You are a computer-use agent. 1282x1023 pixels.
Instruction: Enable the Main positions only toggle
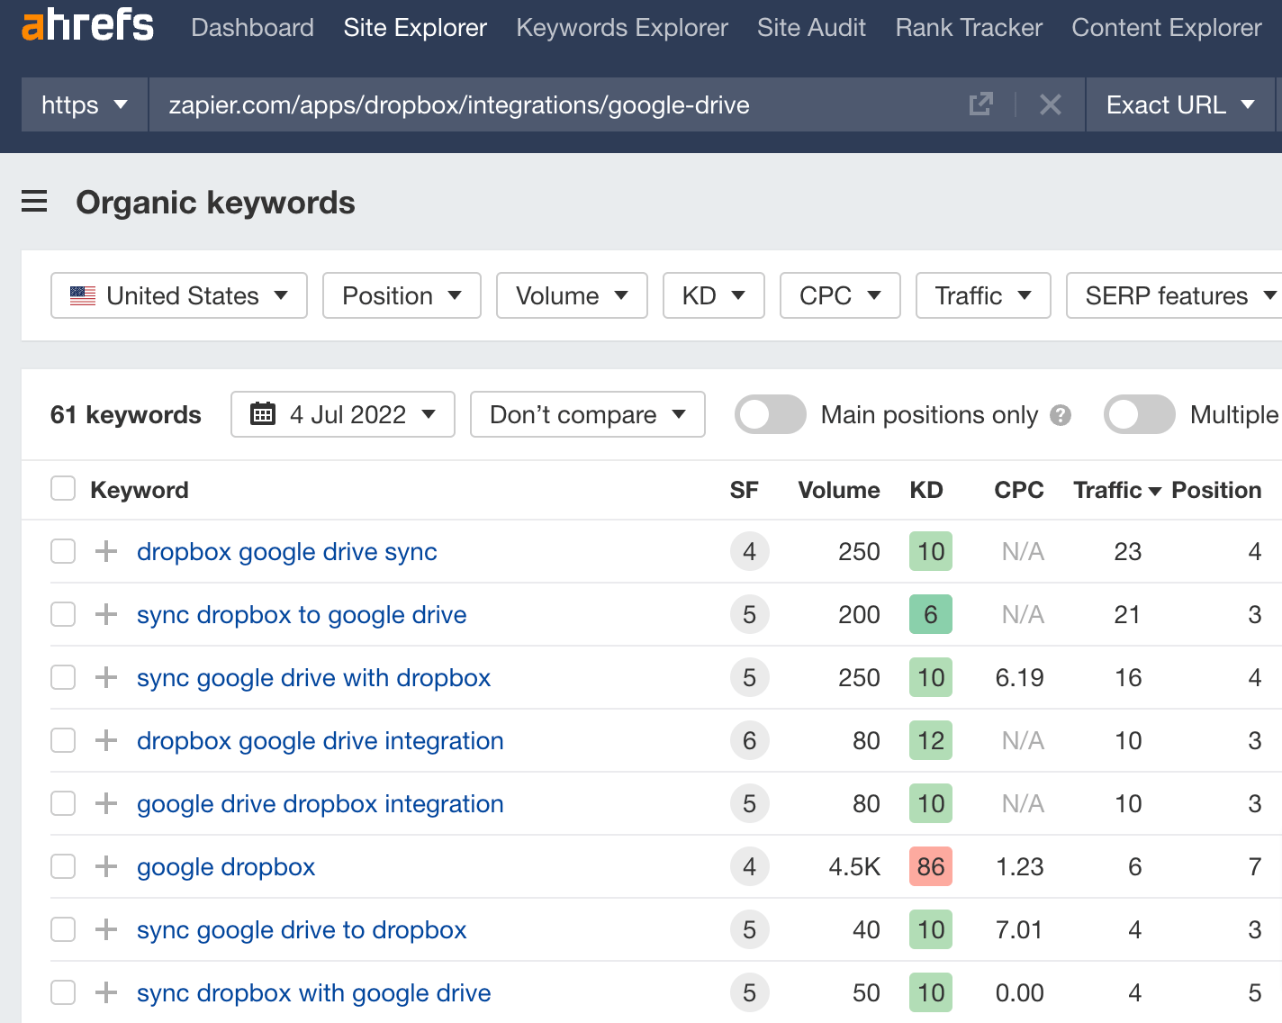pos(770,414)
